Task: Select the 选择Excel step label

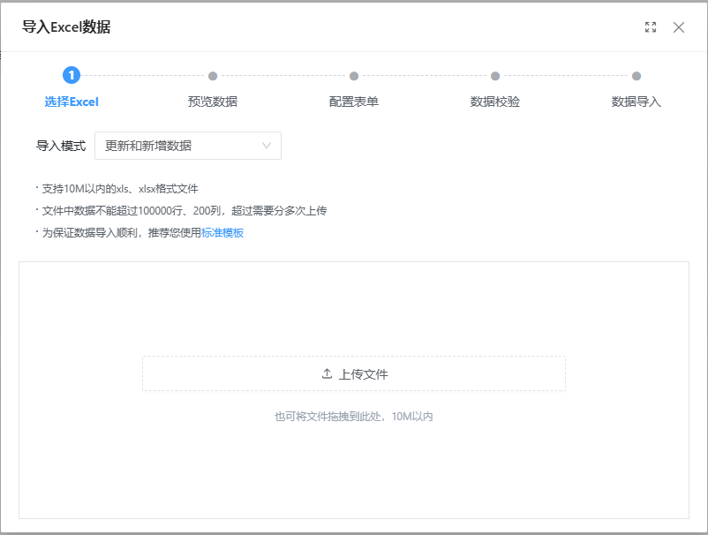Action: click(72, 102)
